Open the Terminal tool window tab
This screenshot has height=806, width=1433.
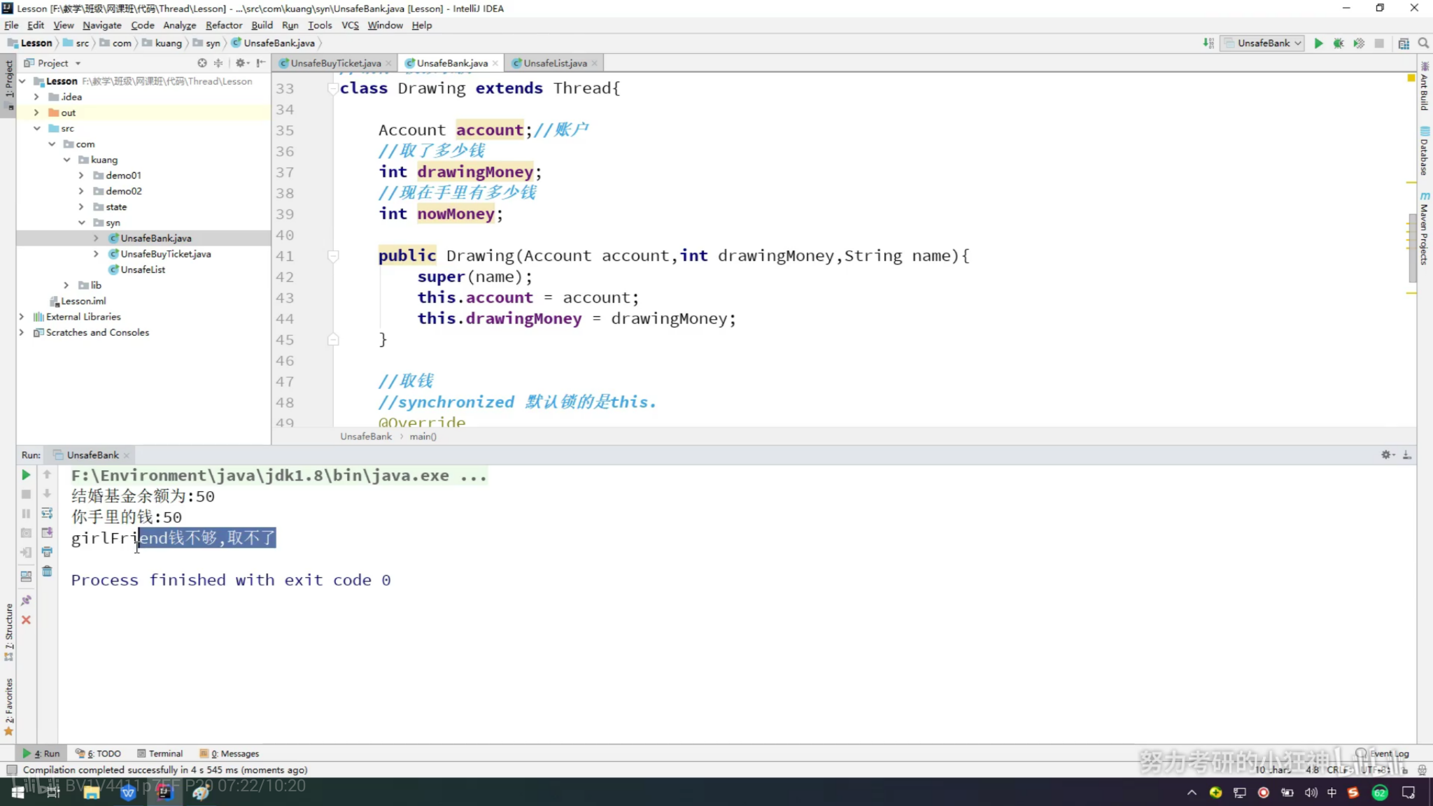[x=160, y=754]
